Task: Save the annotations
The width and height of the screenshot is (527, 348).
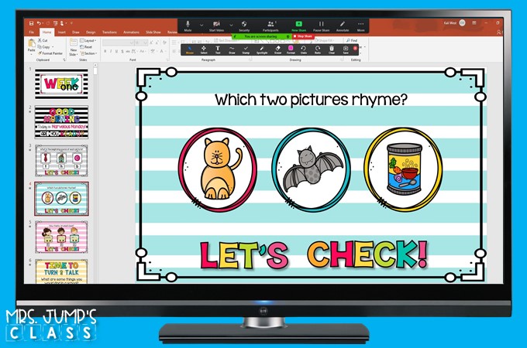Action: pyautogui.click(x=346, y=49)
